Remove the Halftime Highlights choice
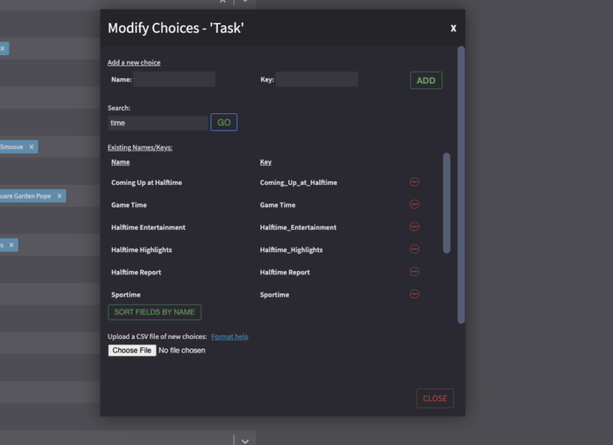Image resolution: width=613 pixels, height=445 pixels. (x=414, y=250)
